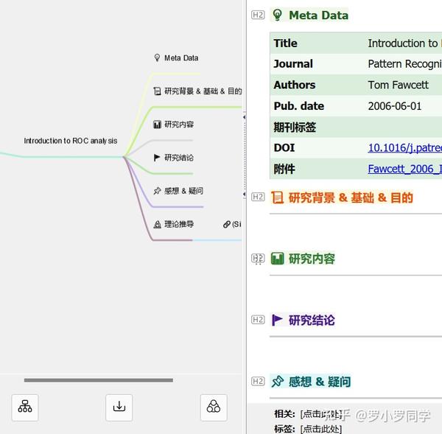This screenshot has height=434, width=442.
Task: Click the 2006-06-01 publication date cell
Action: (395, 106)
